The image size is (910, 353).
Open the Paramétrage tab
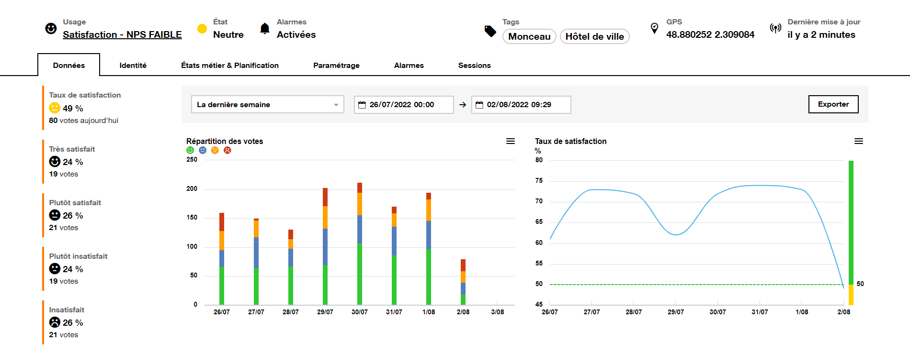336,65
